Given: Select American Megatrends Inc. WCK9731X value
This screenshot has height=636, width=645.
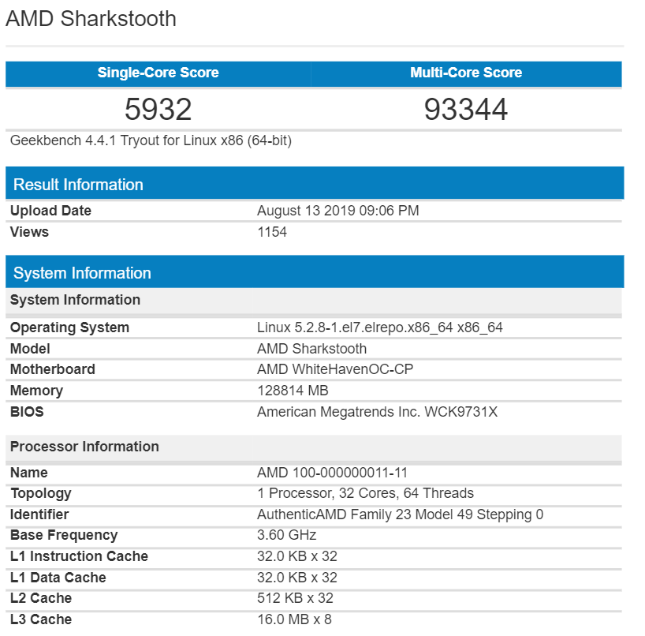Looking at the screenshot, I should [x=377, y=412].
